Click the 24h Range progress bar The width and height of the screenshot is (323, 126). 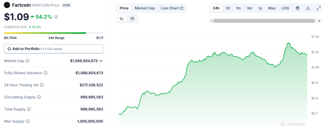tap(54, 33)
